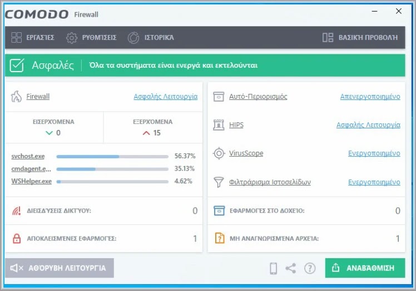Image resolution: width=416 pixels, height=291 pixels.
Task: Click the green inbound down arrow
Action: (x=49, y=133)
